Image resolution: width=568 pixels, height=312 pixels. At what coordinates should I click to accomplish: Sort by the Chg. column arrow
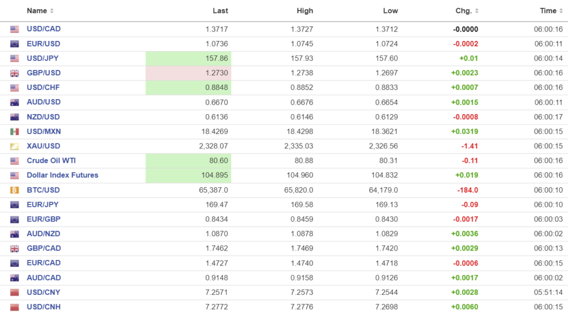tap(477, 11)
